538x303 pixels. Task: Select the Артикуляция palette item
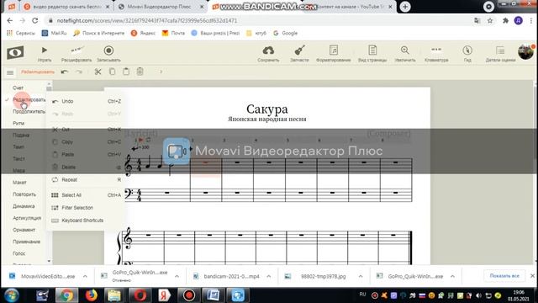coord(27,218)
